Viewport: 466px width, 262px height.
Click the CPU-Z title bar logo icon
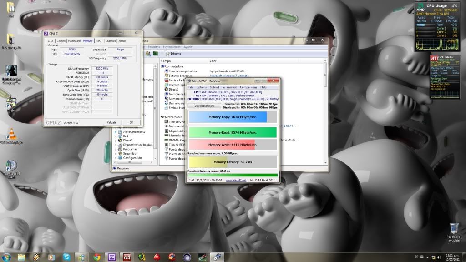point(46,34)
